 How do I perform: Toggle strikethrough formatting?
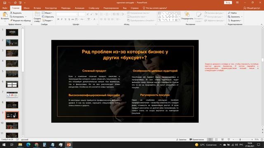tap(73, 19)
